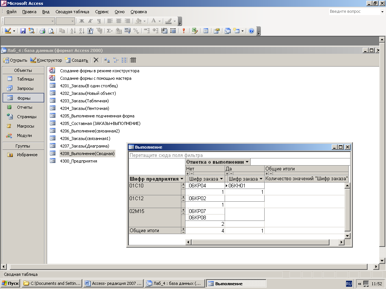Sort ascending with the A-Я icon
This screenshot has width=386, height=289.
pos(73,31)
